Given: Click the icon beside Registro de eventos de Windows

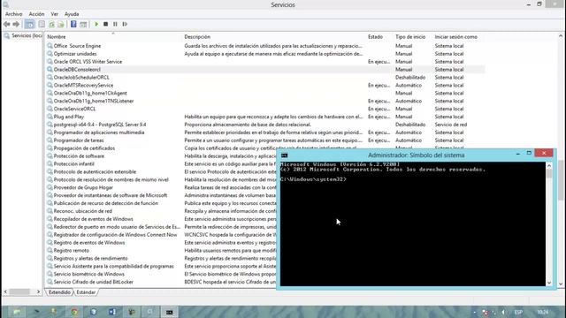Looking at the screenshot, I should (50, 243).
